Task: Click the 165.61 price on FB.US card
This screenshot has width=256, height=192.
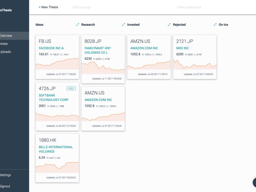Action: 44,54
